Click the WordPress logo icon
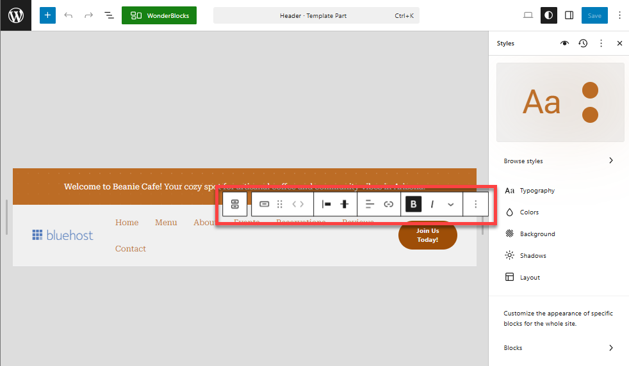 click(15, 15)
